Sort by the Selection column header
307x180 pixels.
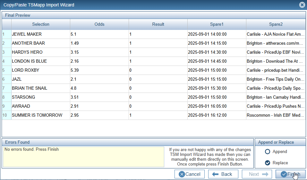coord(41,24)
